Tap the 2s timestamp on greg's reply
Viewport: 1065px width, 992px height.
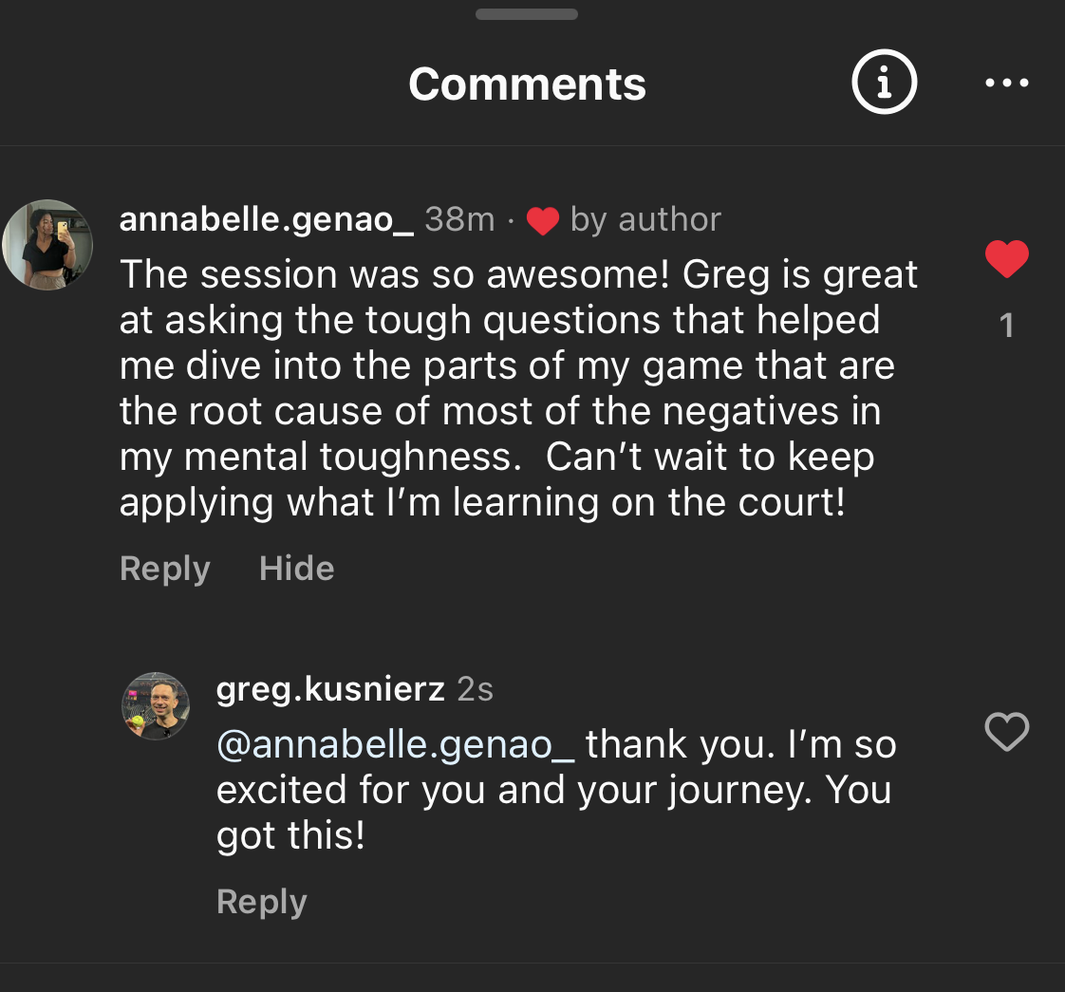475,689
